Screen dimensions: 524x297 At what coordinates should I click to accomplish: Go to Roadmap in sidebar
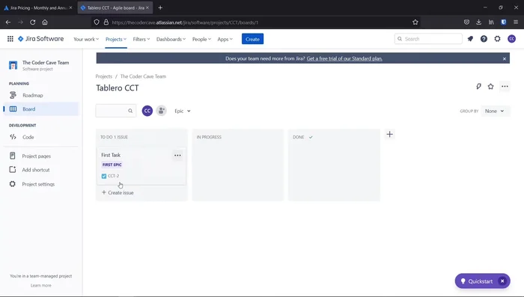coord(40,95)
